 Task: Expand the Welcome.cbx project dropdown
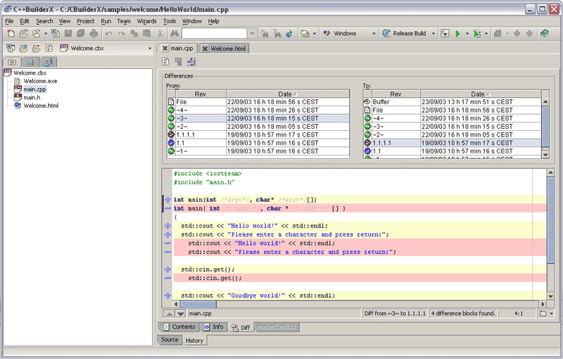click(x=150, y=49)
